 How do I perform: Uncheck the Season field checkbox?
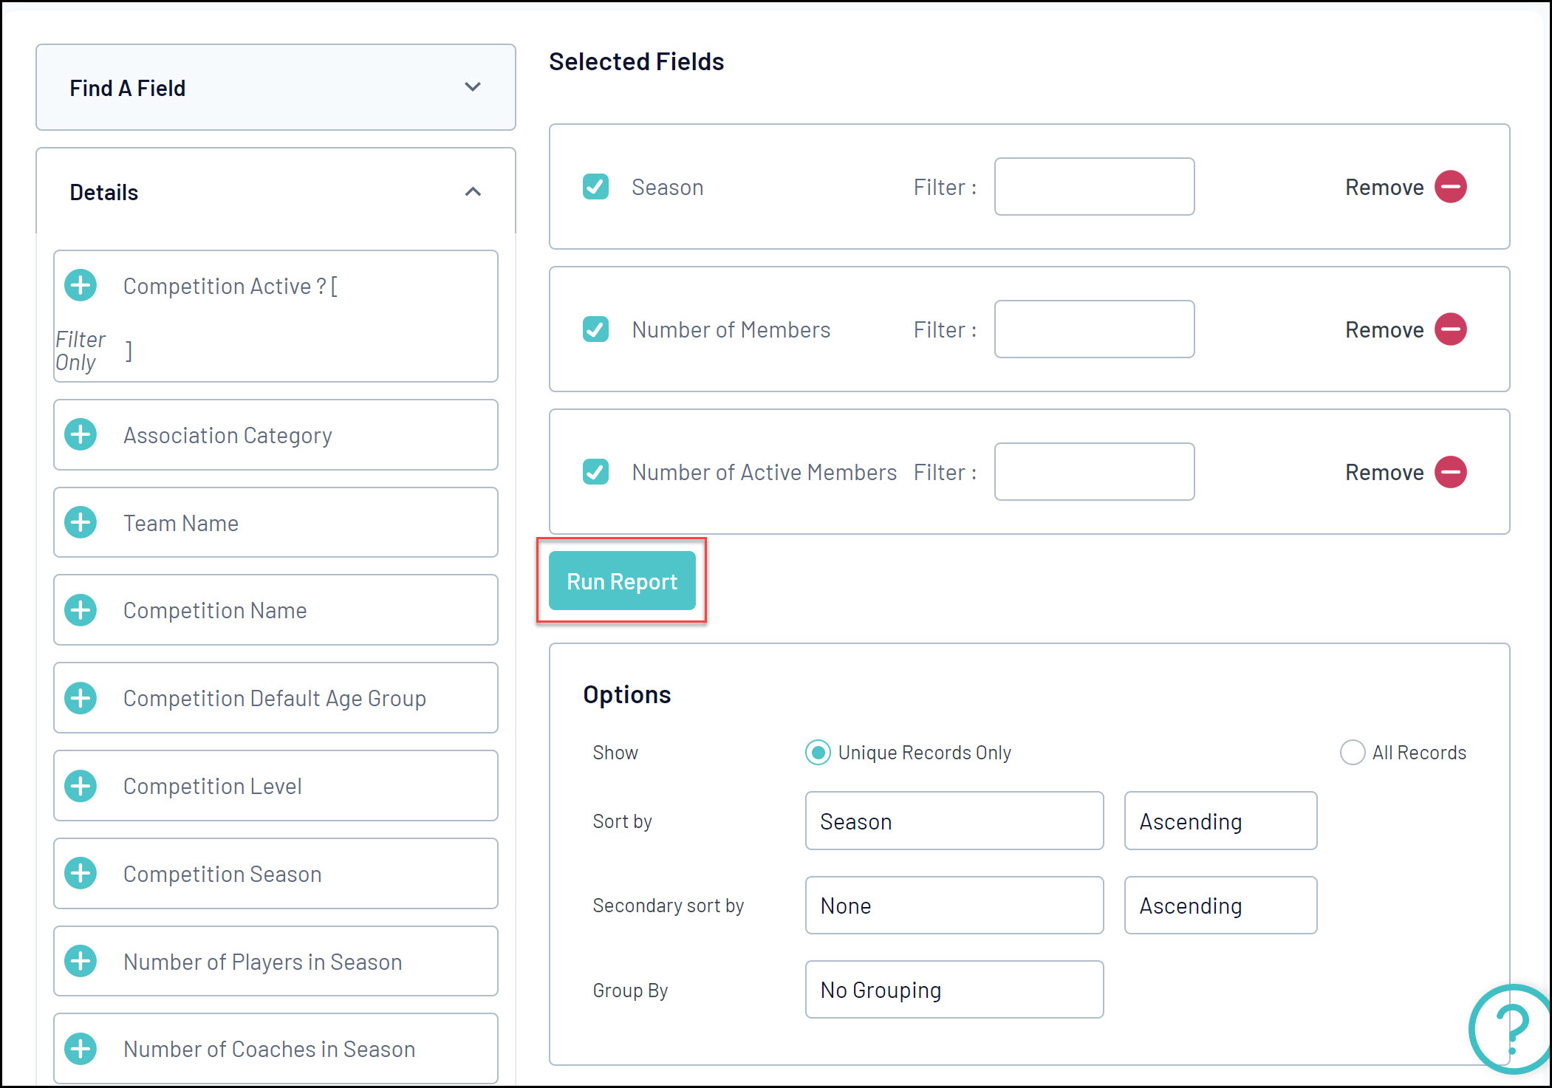pyautogui.click(x=595, y=187)
